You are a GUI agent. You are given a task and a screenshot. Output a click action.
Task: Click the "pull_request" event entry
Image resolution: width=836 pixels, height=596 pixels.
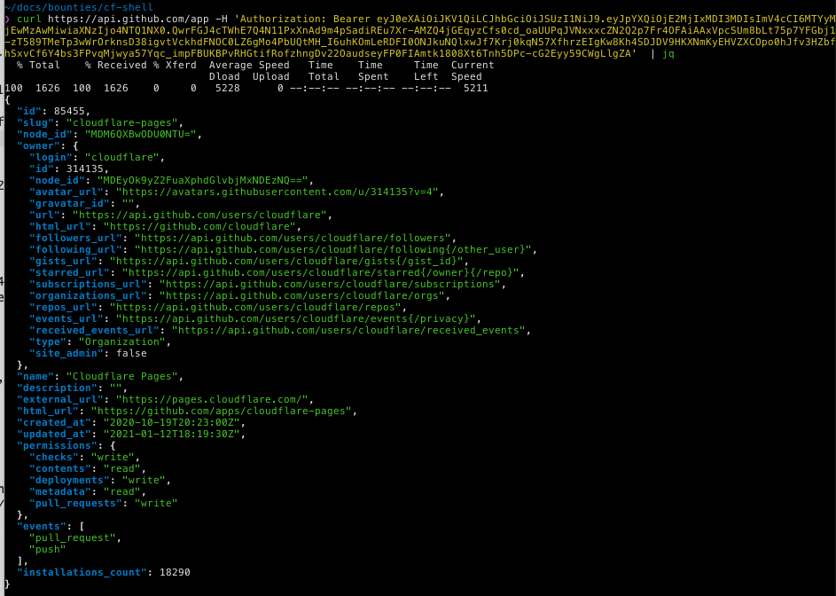pos(73,538)
